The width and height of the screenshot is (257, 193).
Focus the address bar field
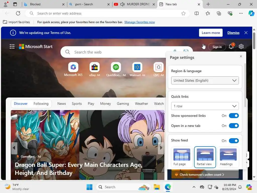coord(107,13)
